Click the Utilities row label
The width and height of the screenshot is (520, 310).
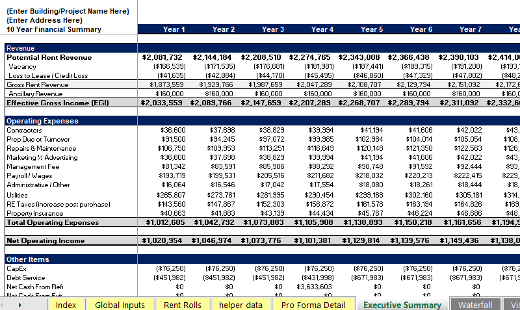click(17, 195)
